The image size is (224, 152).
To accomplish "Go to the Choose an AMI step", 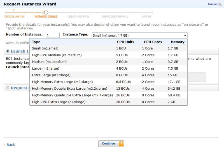I will pyautogui.click(x=15, y=16).
